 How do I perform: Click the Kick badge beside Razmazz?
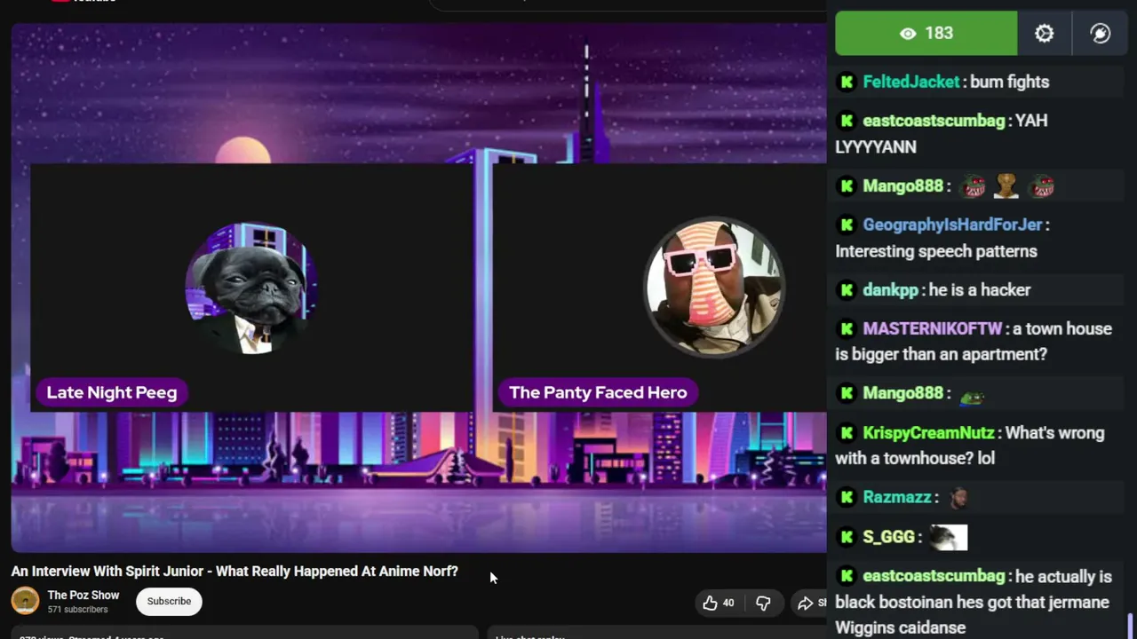tap(847, 497)
